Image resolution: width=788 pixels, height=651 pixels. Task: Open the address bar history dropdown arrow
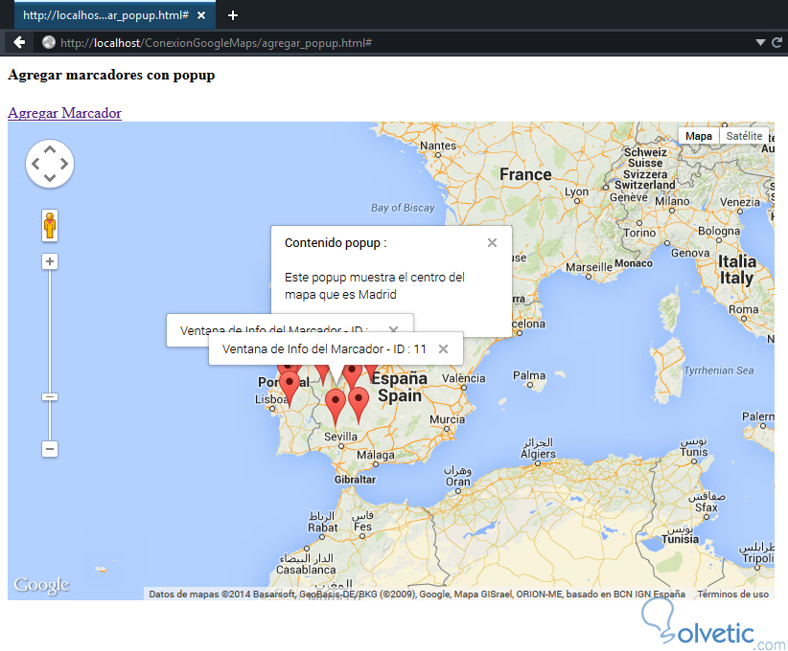click(760, 43)
